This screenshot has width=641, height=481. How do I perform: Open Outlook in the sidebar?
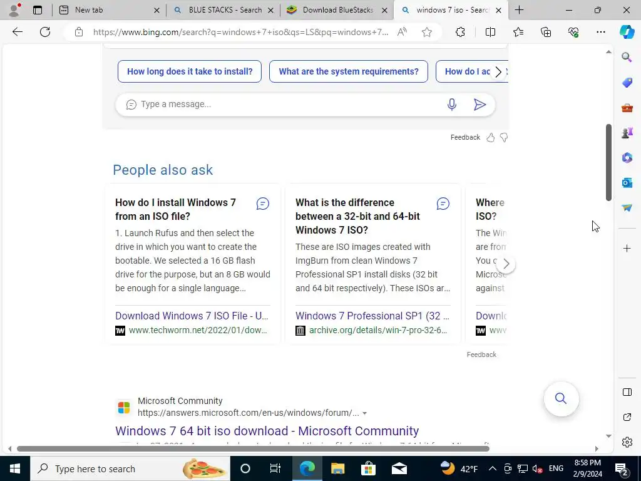(x=627, y=182)
